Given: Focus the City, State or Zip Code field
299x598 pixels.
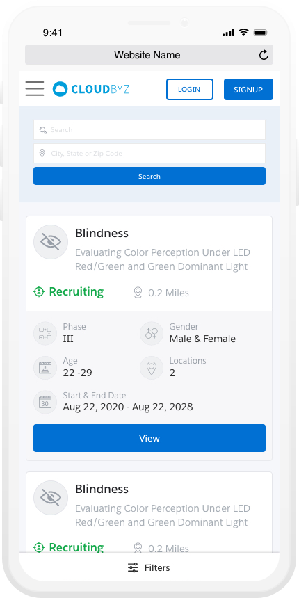Looking at the screenshot, I should click(149, 153).
